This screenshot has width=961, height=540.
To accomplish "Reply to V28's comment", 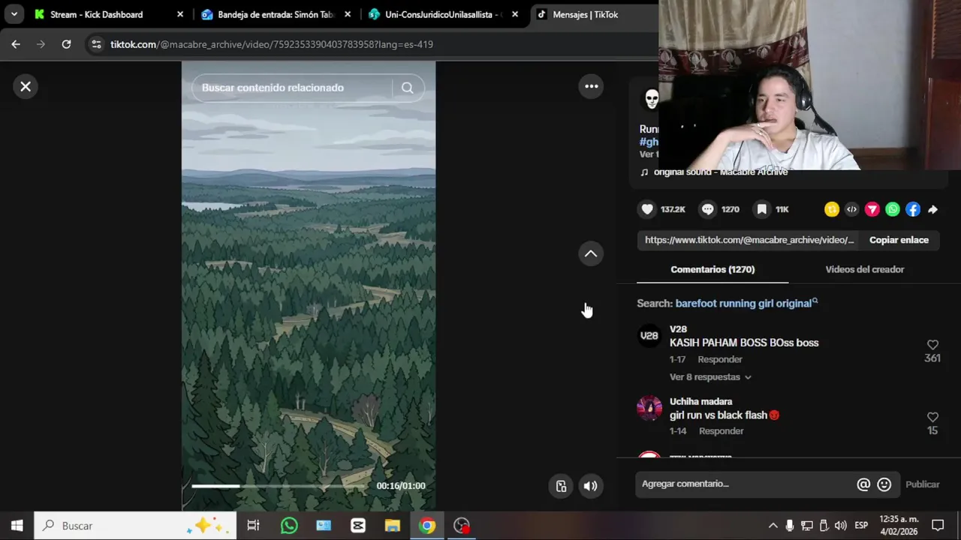I will [720, 359].
